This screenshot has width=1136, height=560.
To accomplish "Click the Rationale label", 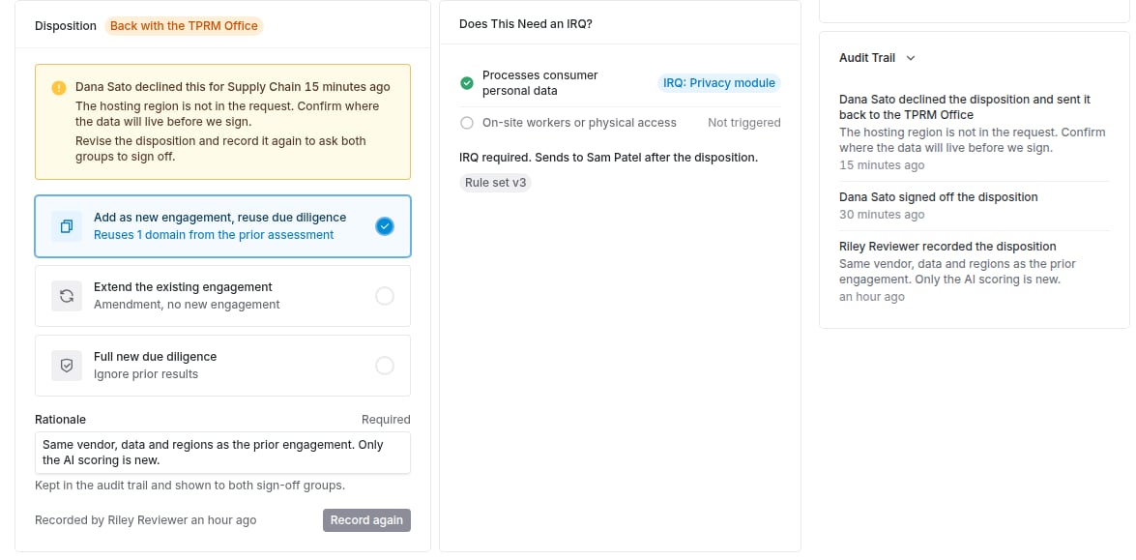I will 60,420.
